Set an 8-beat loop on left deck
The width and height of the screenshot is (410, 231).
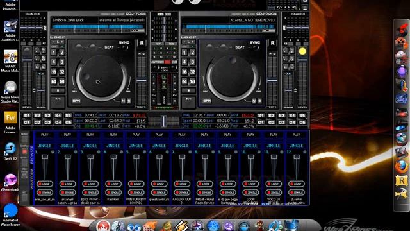click(61, 62)
